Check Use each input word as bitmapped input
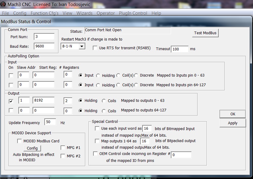This screenshot has height=179, width=253. click(x=97, y=129)
